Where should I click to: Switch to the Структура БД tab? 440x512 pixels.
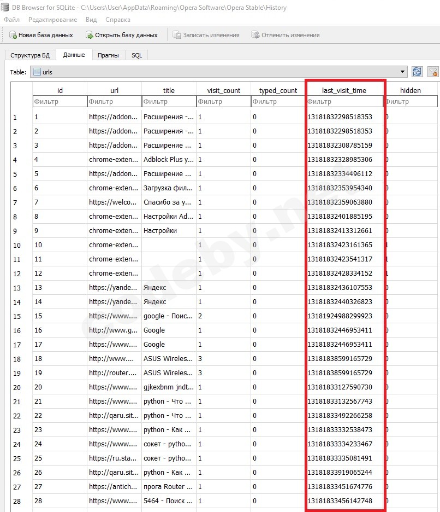pos(29,55)
